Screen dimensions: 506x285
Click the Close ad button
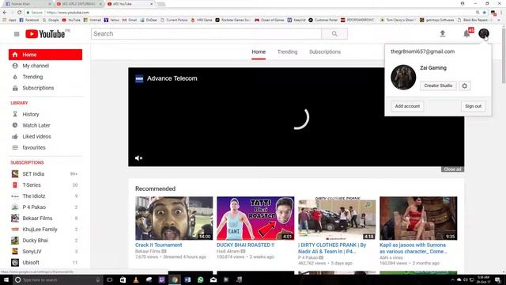tap(452, 169)
